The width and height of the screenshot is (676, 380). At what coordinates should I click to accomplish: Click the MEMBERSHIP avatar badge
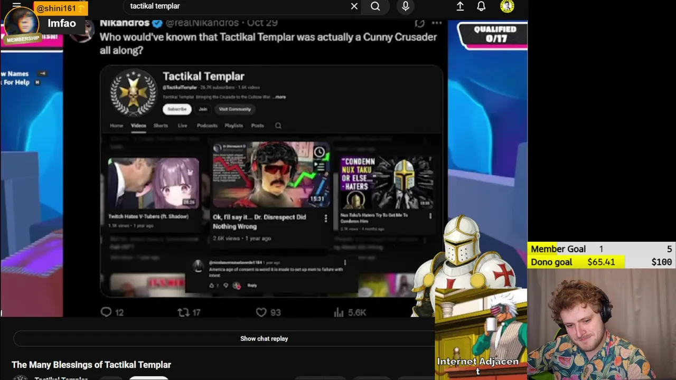pyautogui.click(x=23, y=39)
